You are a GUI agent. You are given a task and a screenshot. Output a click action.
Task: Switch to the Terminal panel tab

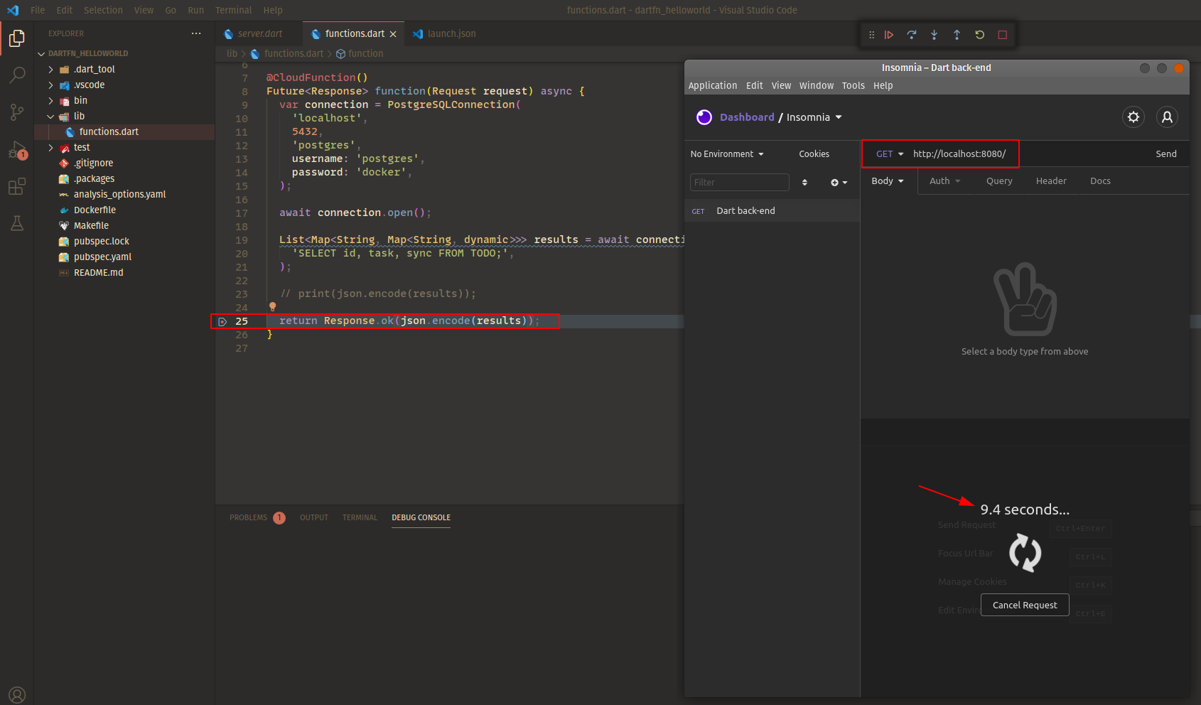pyautogui.click(x=360, y=517)
